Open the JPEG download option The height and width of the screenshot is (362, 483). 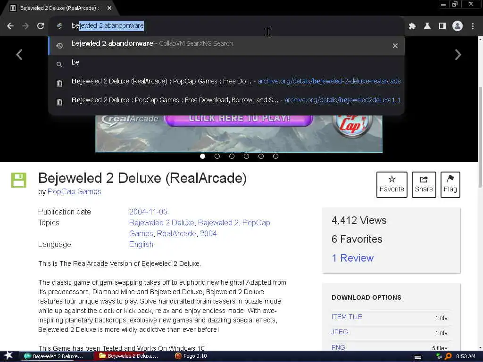tap(340, 332)
